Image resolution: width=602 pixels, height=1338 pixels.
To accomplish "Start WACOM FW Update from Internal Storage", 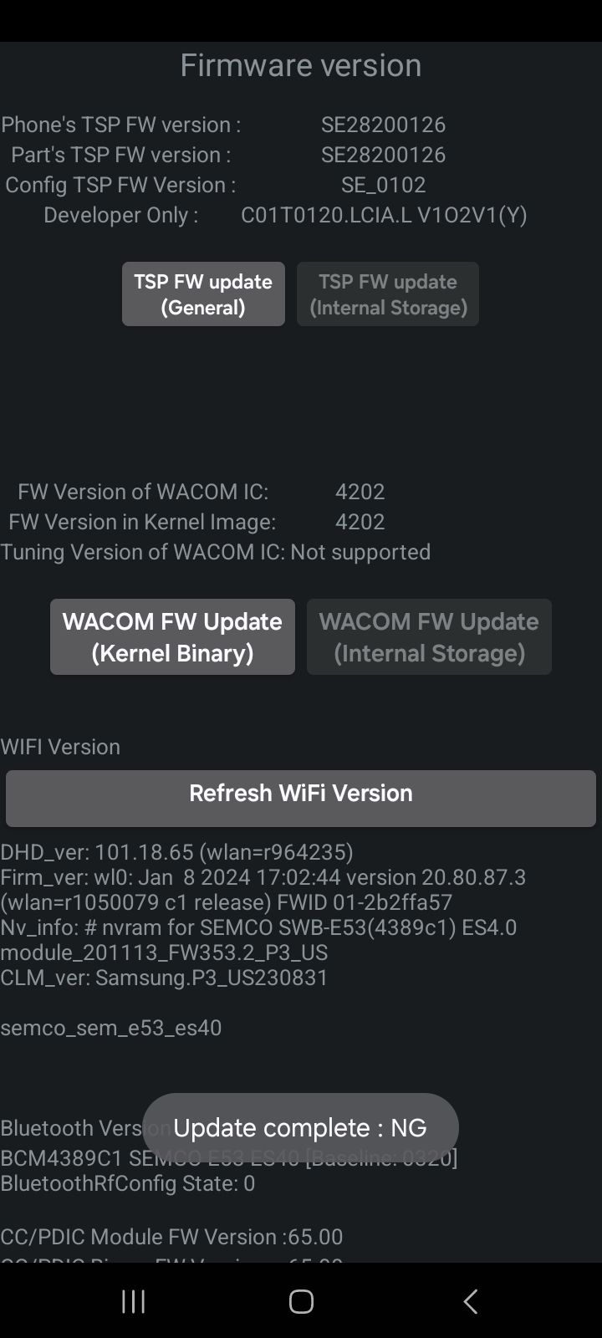I will [x=429, y=636].
